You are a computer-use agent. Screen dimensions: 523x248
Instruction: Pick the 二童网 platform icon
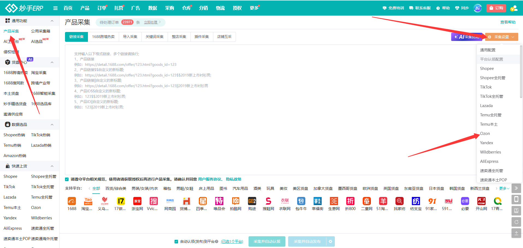pyautogui.click(x=367, y=201)
